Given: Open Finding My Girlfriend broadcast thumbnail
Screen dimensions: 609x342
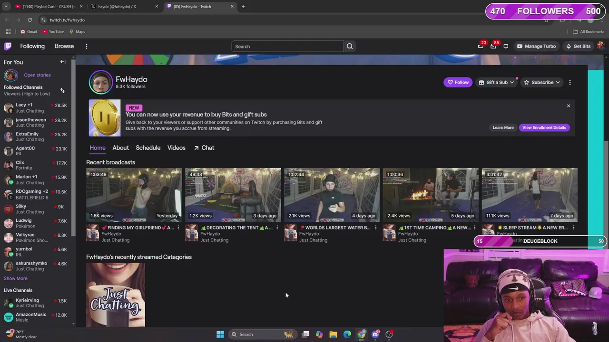Looking at the screenshot, I should (x=134, y=195).
